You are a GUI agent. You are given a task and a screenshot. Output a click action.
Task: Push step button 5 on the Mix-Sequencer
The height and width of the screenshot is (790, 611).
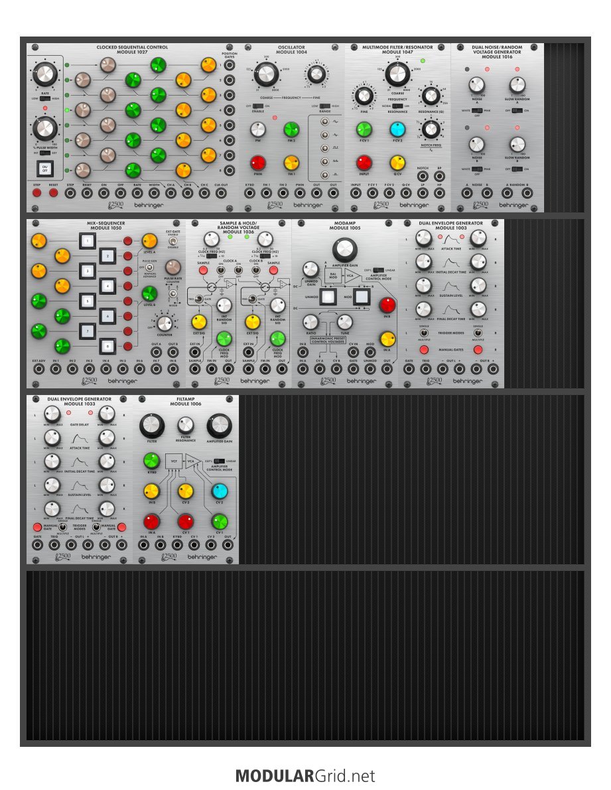[87, 301]
